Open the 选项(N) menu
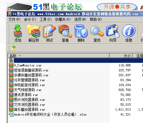Viewport: 143px width, 123px height. pos(80,19)
